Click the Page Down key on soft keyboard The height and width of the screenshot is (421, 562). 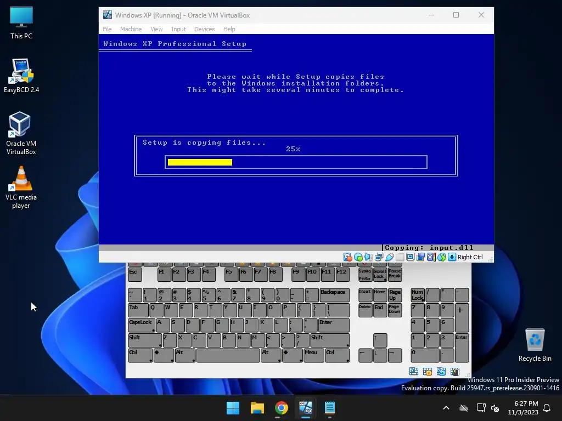tap(395, 310)
